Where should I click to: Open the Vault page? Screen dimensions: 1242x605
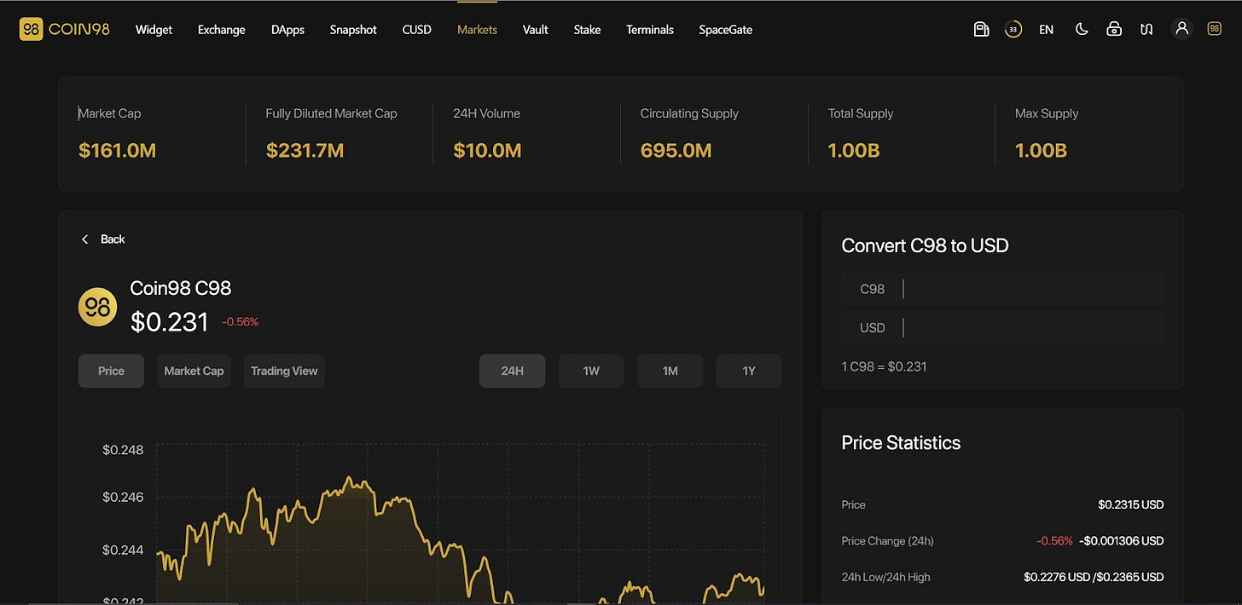pyautogui.click(x=536, y=29)
